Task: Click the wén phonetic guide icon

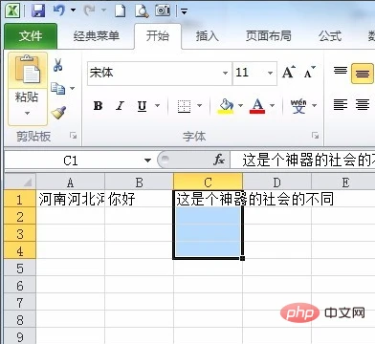Action: click(298, 106)
